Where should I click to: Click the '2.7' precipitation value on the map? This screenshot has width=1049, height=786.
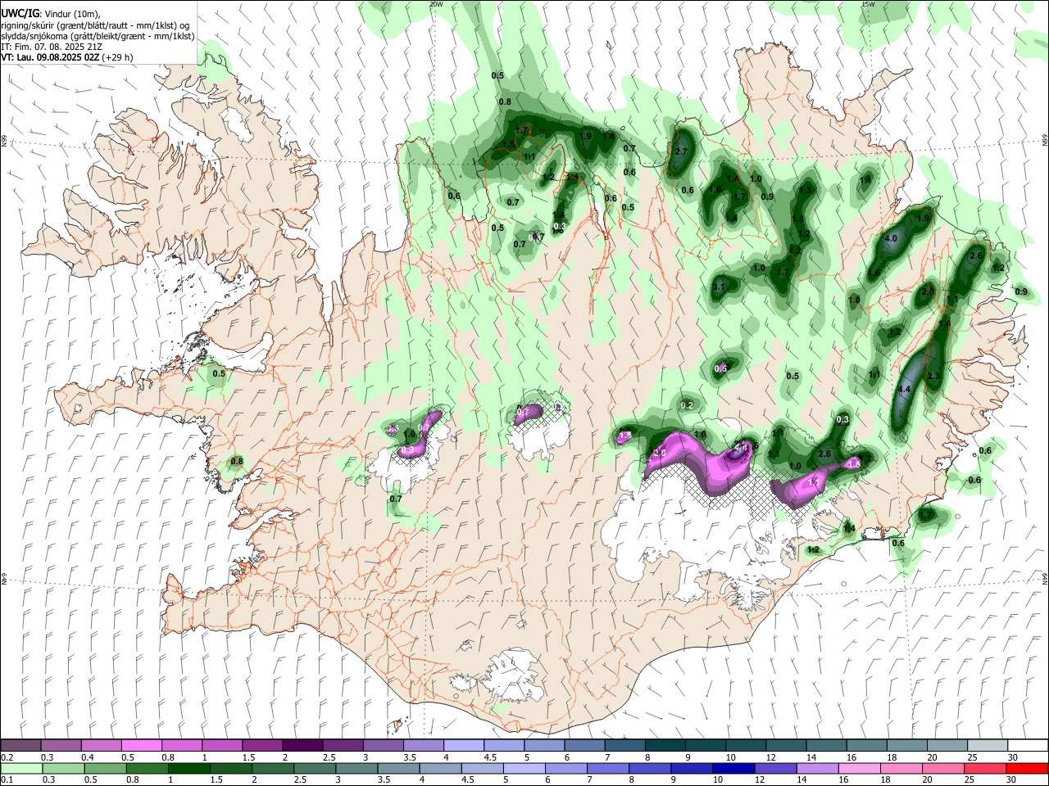680,152
